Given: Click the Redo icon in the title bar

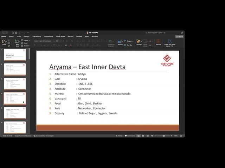Looking at the screenshot, I should click(25, 33).
